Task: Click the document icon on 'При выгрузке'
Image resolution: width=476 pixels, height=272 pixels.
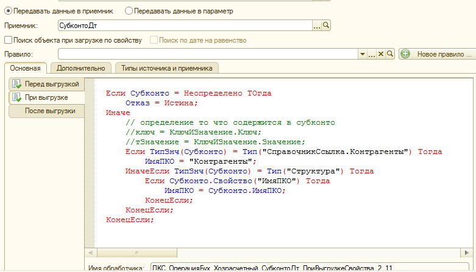Action: 16,97
